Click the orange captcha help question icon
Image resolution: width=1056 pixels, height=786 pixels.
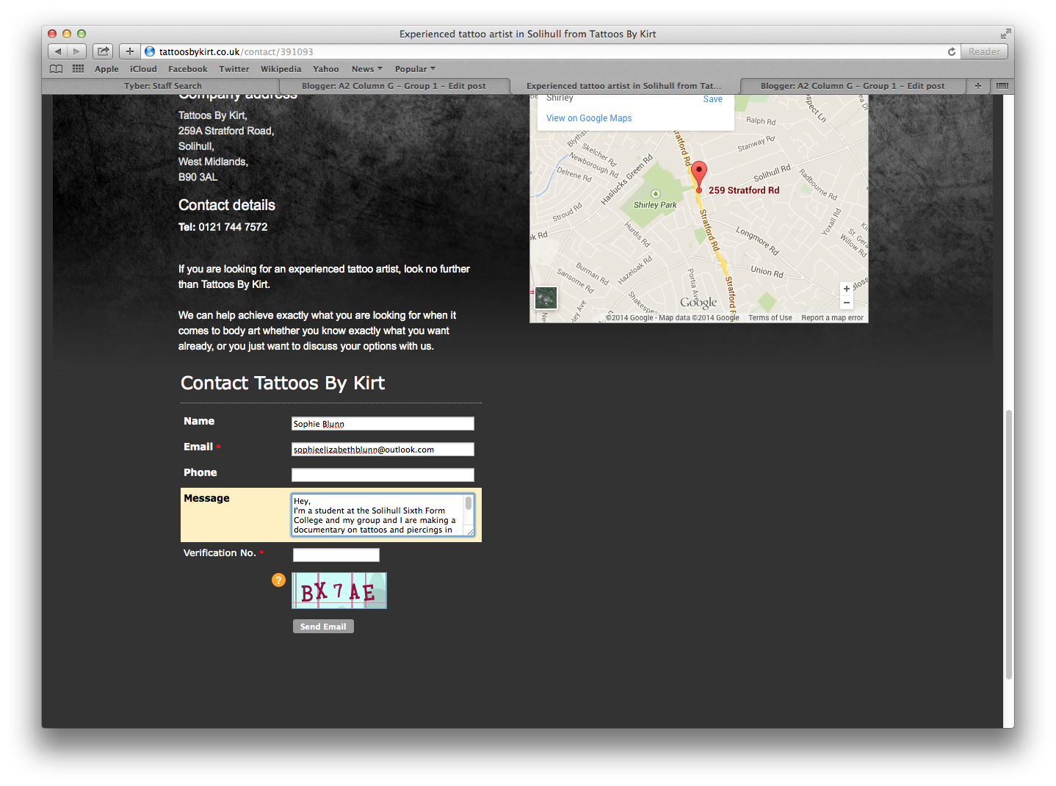tap(278, 580)
